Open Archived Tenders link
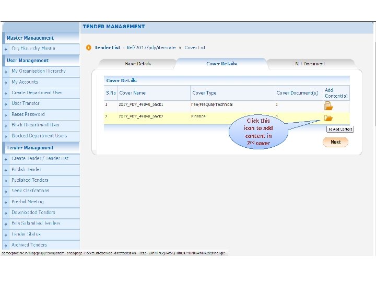Screen dimensions: 376x282 (x=29, y=244)
